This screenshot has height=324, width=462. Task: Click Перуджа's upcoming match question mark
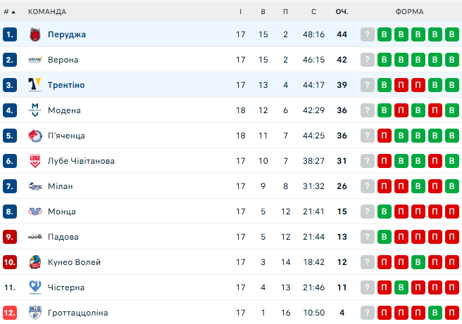(x=368, y=34)
